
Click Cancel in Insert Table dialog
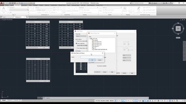pyautogui.click(x=124, y=73)
